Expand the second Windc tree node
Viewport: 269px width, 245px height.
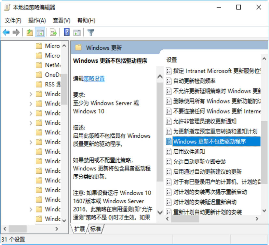point(31,103)
